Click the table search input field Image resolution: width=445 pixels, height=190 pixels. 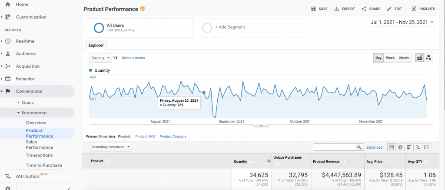[335, 147]
